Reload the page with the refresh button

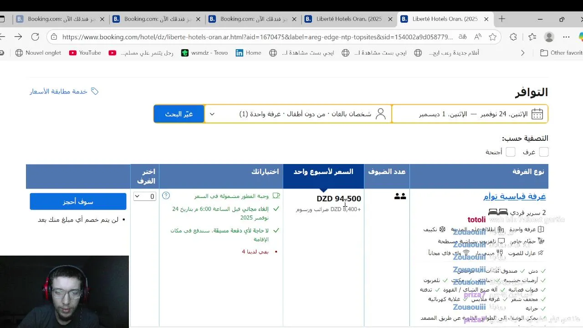[x=35, y=37]
